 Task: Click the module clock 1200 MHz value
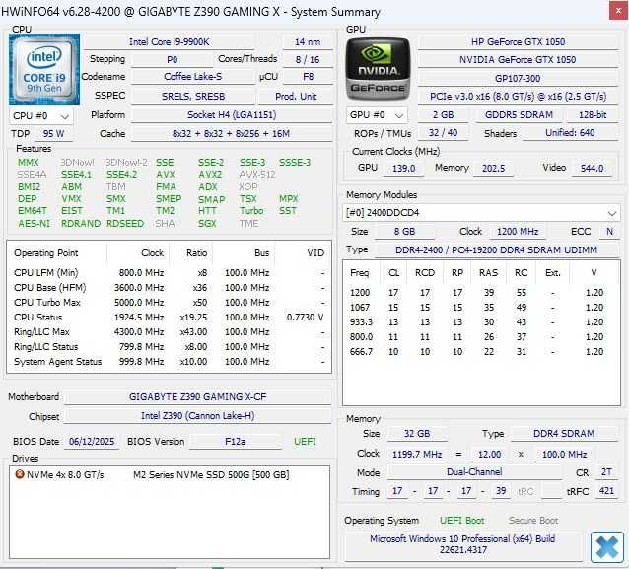coord(518,232)
